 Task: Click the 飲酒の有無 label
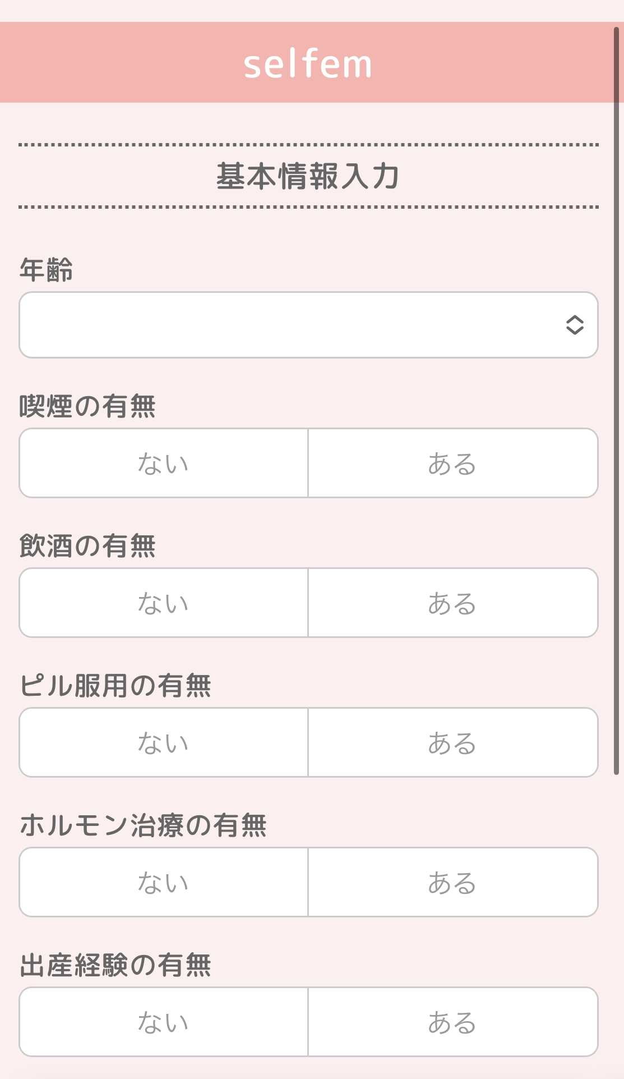coord(87,546)
